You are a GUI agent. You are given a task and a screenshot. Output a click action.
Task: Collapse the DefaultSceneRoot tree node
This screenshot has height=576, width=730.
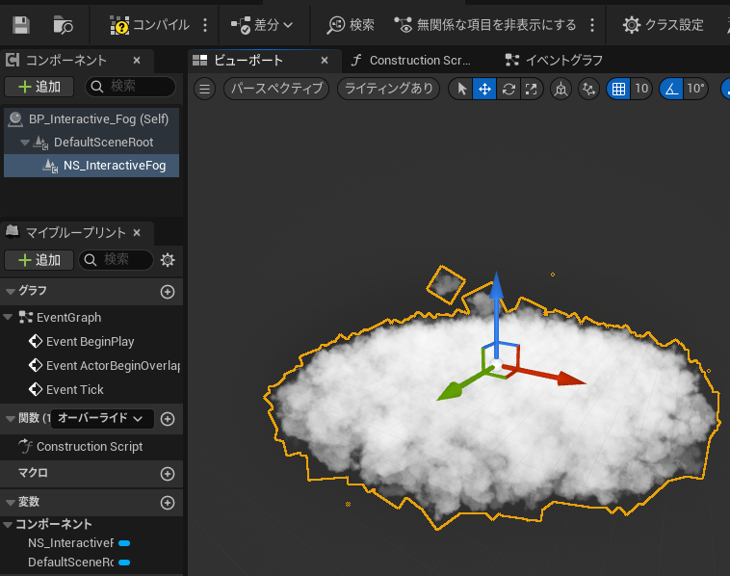pos(25,143)
